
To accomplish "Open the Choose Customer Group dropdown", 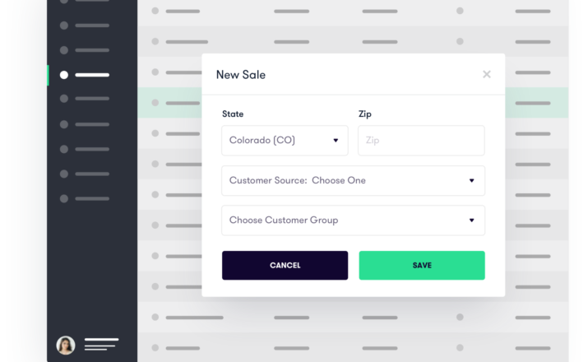I will 353,220.
